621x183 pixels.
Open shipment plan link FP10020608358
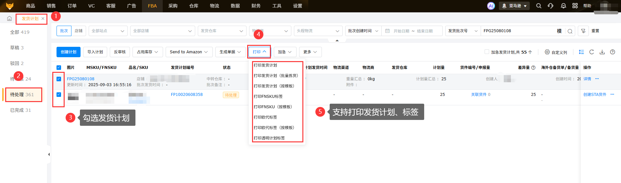[x=187, y=95]
